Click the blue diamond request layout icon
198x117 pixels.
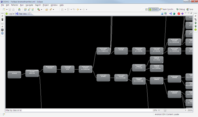coord(182,14)
